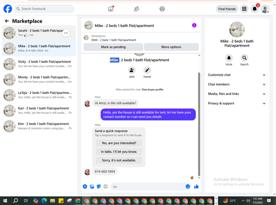Click More options button
Image resolution: width=276 pixels, height=205 pixels.
point(171,47)
